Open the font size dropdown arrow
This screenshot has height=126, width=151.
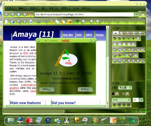tap(141, 100)
